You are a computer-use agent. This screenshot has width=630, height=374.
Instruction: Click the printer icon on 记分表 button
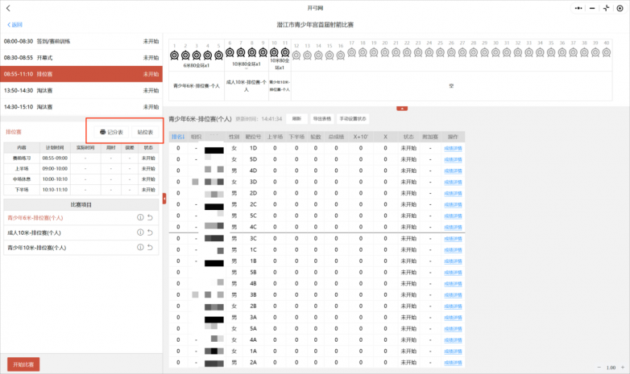pos(103,132)
